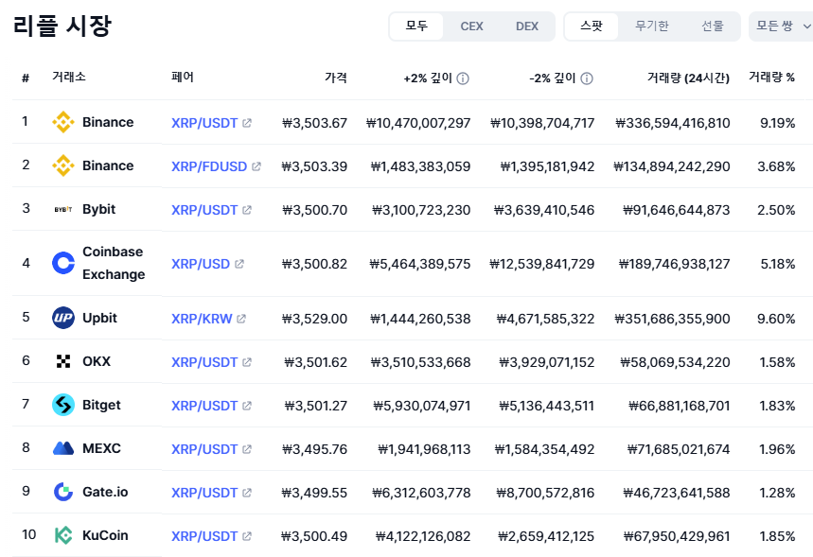The image size is (813, 557).
Task: Open the Bitget XRP/USDT pair link
Action: point(204,406)
